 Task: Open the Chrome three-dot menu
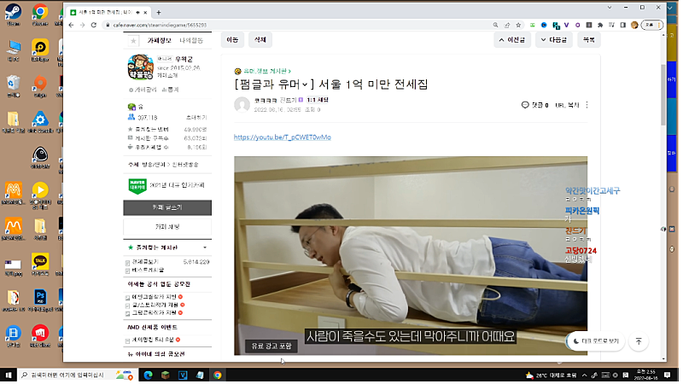tap(659, 26)
